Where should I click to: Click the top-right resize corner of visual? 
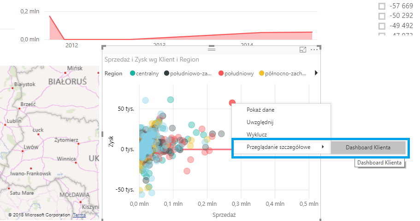click(x=319, y=47)
